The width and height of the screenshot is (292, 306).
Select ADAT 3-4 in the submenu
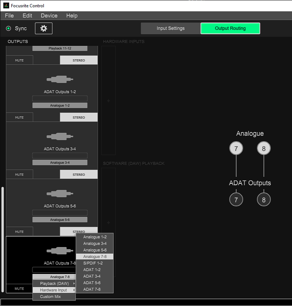[x=95, y=276]
